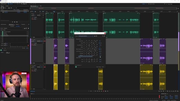The width and height of the screenshot is (180, 101).
Task: Click Import File icon in Files panel
Action: pyautogui.click(x=3, y=8)
